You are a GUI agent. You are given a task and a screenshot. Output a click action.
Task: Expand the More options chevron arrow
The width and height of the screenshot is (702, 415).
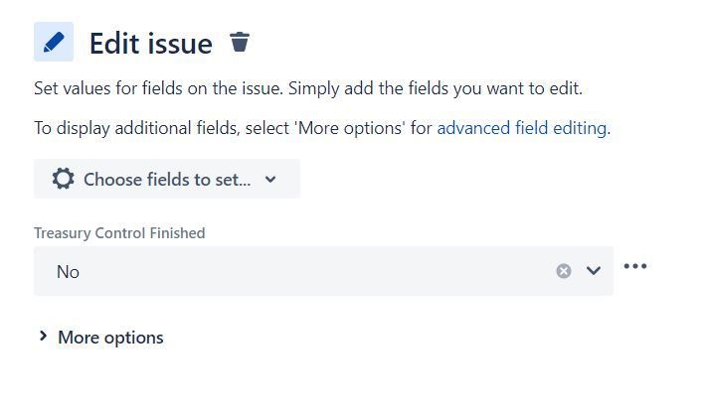43,337
